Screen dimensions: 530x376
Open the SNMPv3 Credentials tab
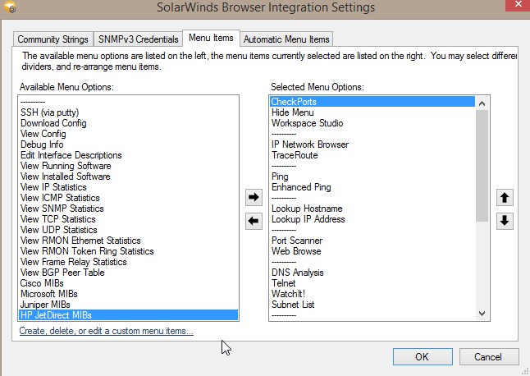(x=139, y=39)
